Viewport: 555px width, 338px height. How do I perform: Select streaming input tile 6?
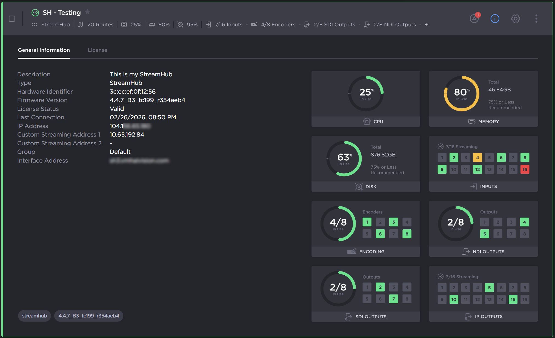click(501, 158)
